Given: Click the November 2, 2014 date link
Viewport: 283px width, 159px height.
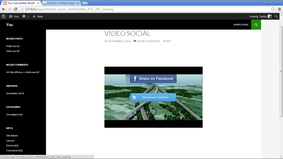Looking at the screenshot, I should pyautogui.click(x=119, y=41).
